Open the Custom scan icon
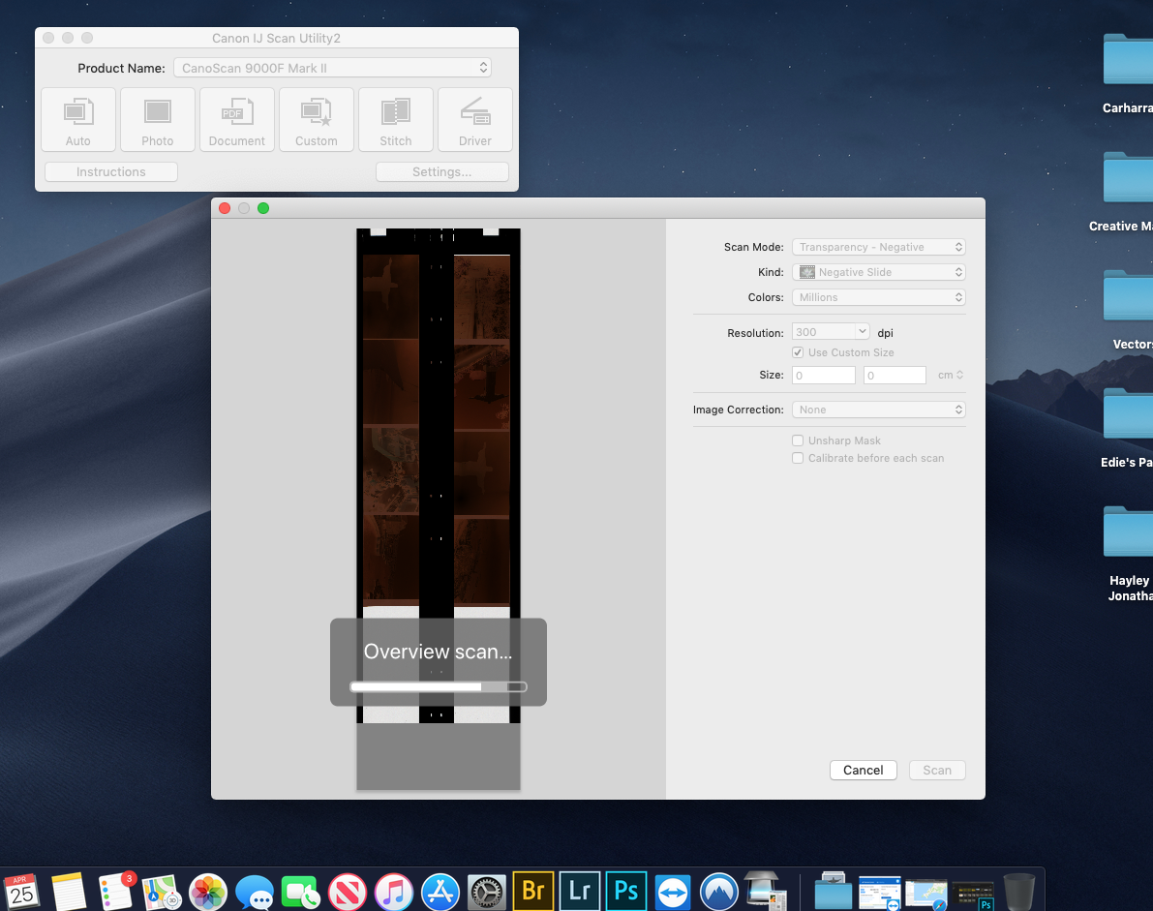 coord(316,120)
